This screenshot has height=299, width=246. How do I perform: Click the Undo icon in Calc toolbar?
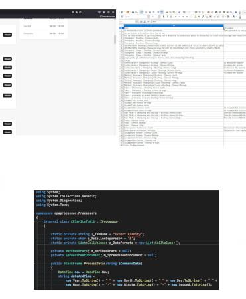click(x=184, y=12)
